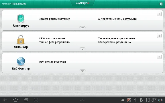Click 'Веб-Фильтр включен' status text

(52, 62)
